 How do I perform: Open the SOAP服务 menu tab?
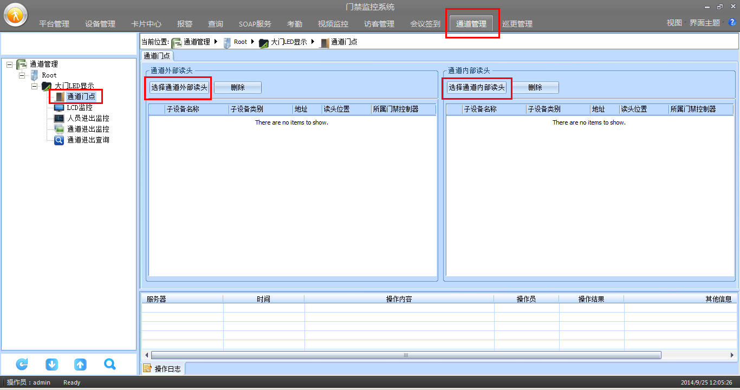[255, 24]
